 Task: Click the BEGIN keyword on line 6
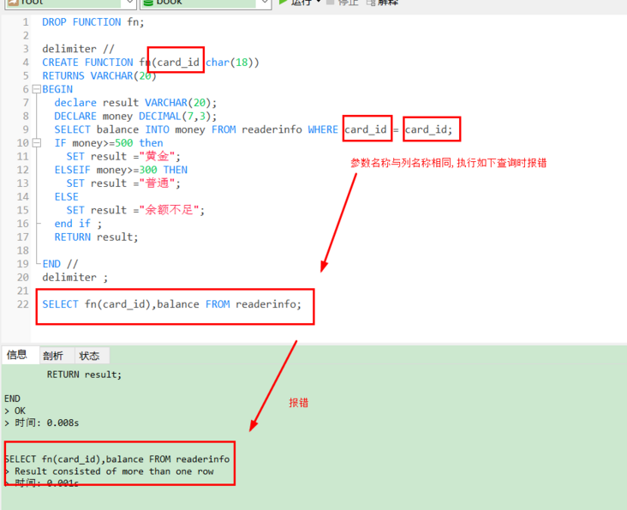57,89
